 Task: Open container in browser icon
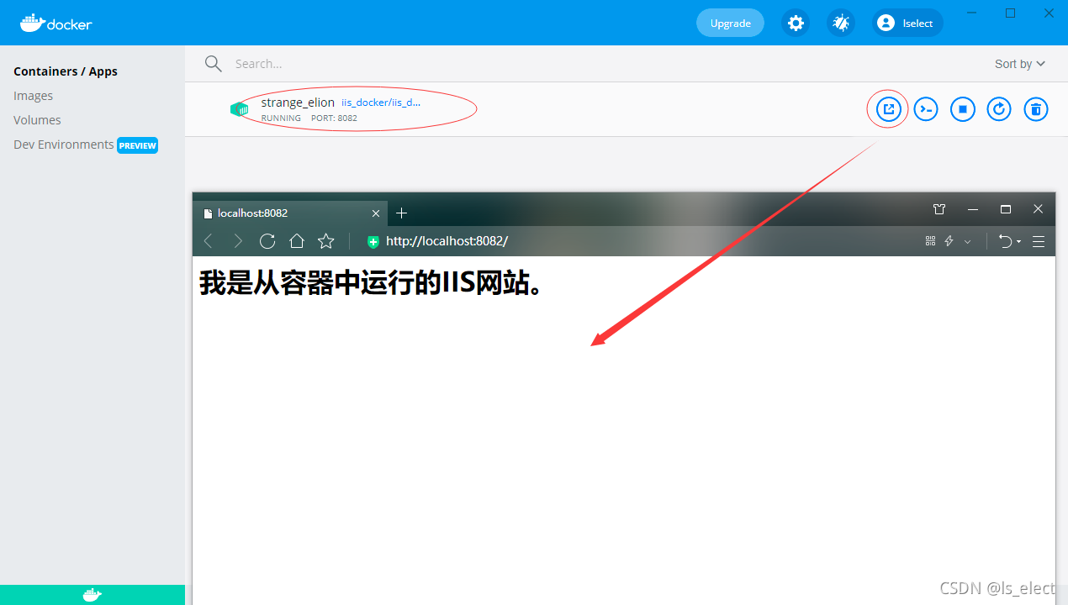pyautogui.click(x=889, y=109)
